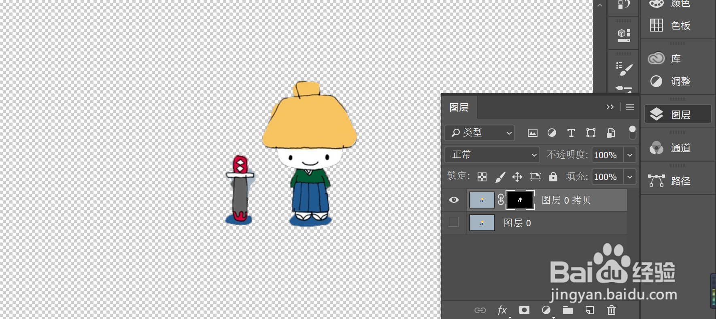The image size is (716, 319).
Task: Toggle lock transparent pixels
Action: point(482,177)
